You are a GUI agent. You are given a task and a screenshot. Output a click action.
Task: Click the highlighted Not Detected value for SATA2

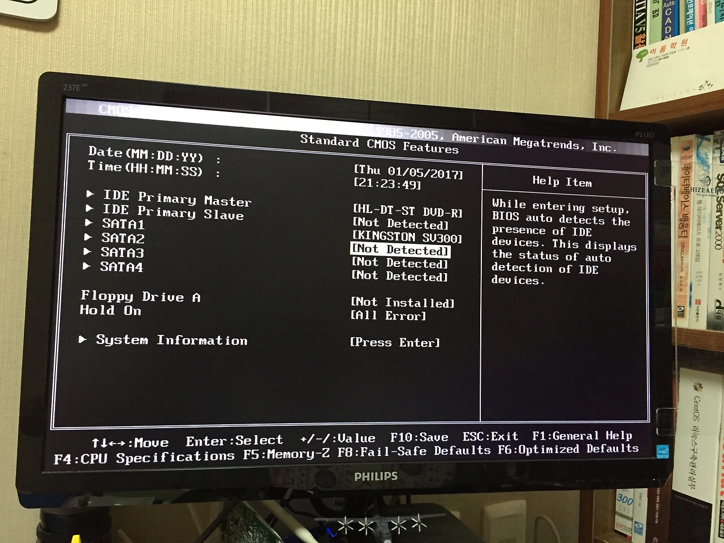pos(400,250)
